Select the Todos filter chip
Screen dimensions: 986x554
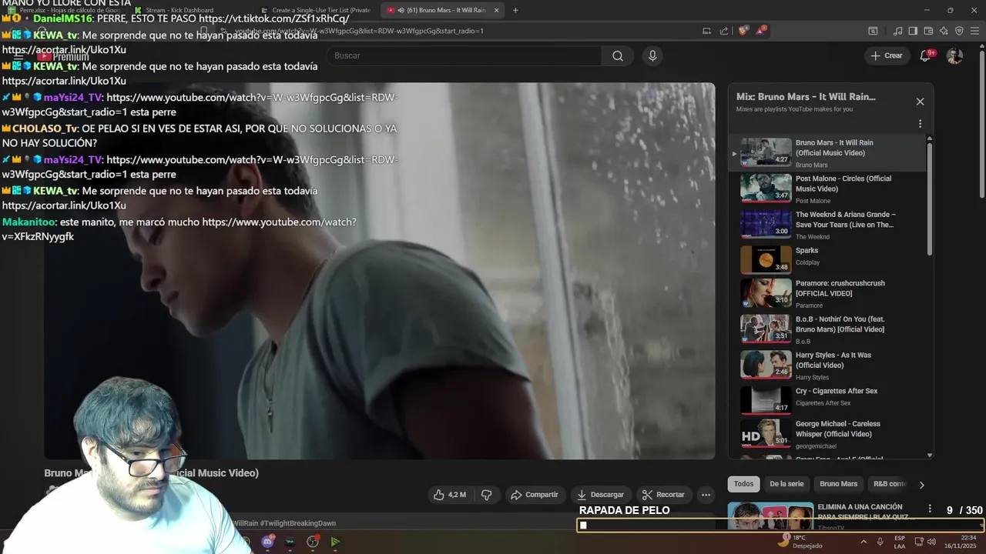pos(743,484)
